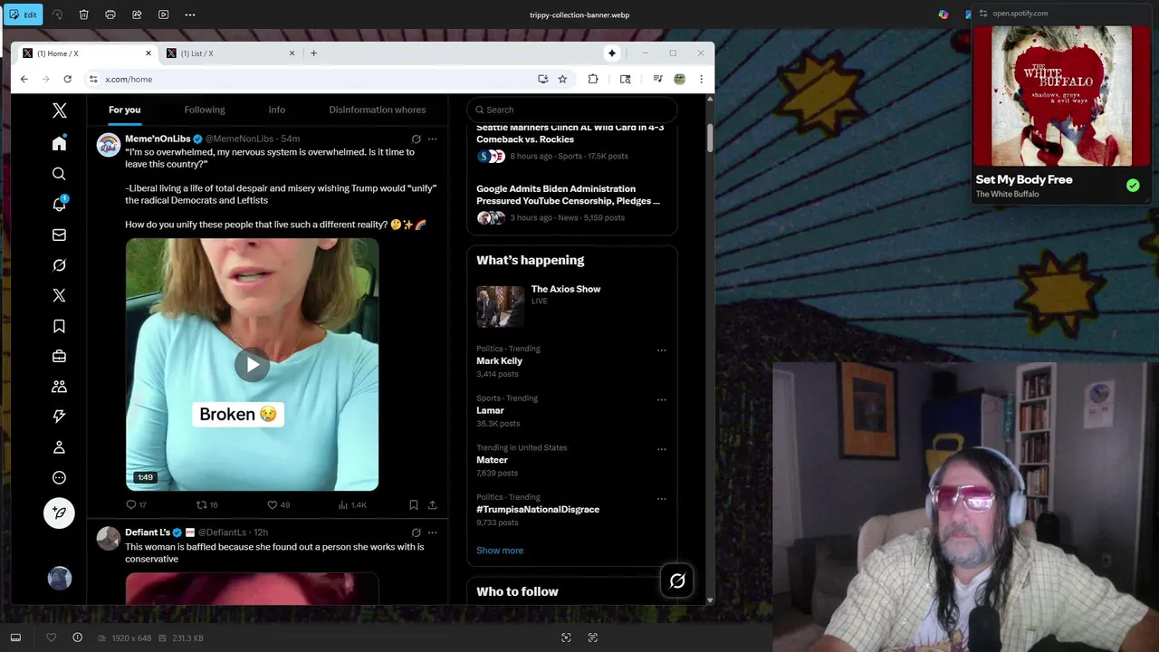Viewport: 1159px width, 652px height.
Task: Switch to (1) List / X browser tab
Action: [x=229, y=53]
